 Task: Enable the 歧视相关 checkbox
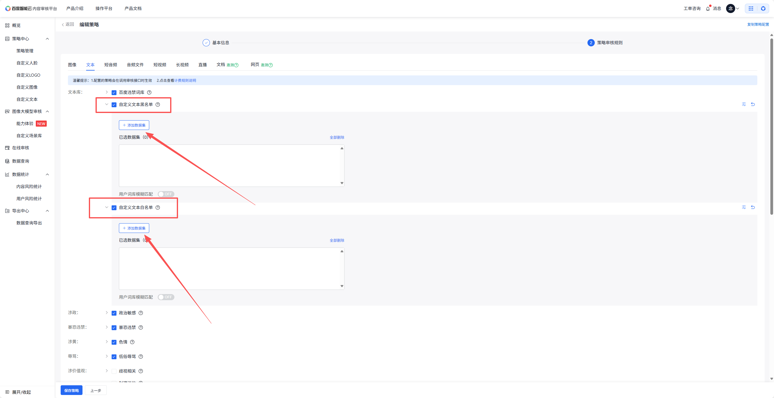coord(114,371)
